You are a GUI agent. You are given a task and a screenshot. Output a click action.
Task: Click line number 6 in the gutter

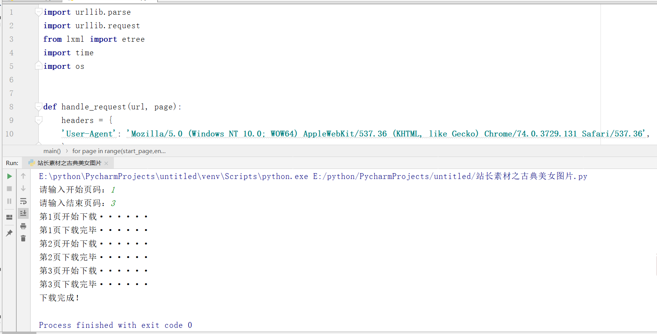(11, 80)
